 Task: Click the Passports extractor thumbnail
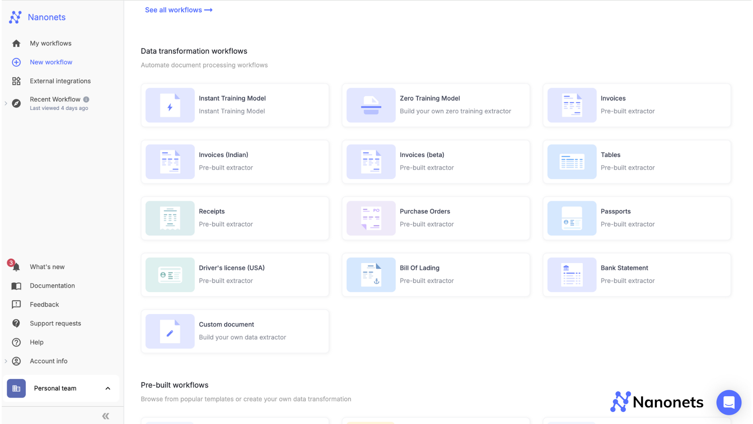(571, 218)
